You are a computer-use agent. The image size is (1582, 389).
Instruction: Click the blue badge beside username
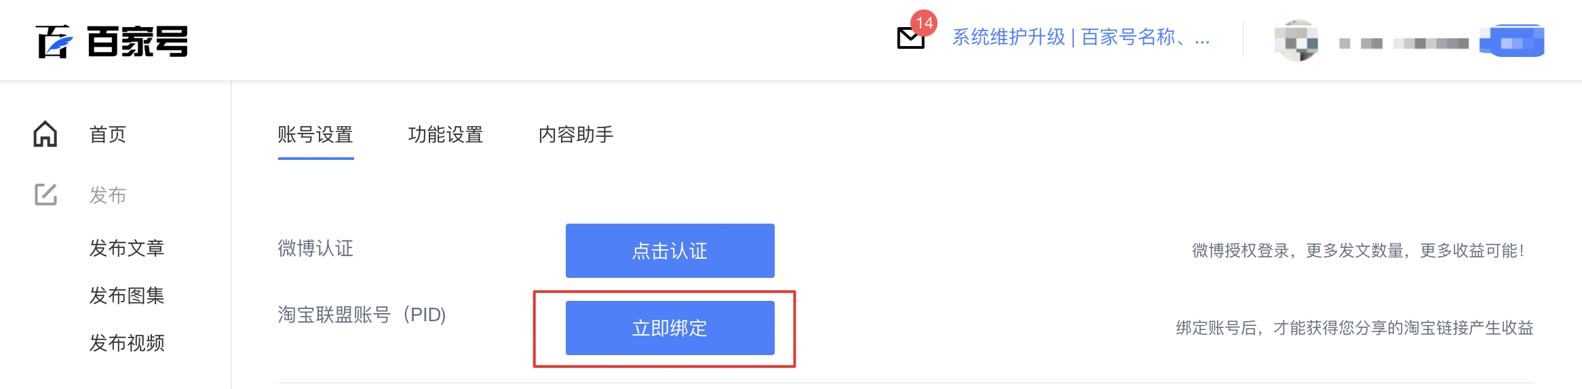1512,41
